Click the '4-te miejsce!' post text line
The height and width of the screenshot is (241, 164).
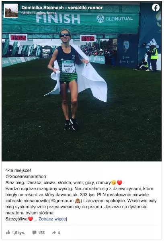tap(18, 170)
